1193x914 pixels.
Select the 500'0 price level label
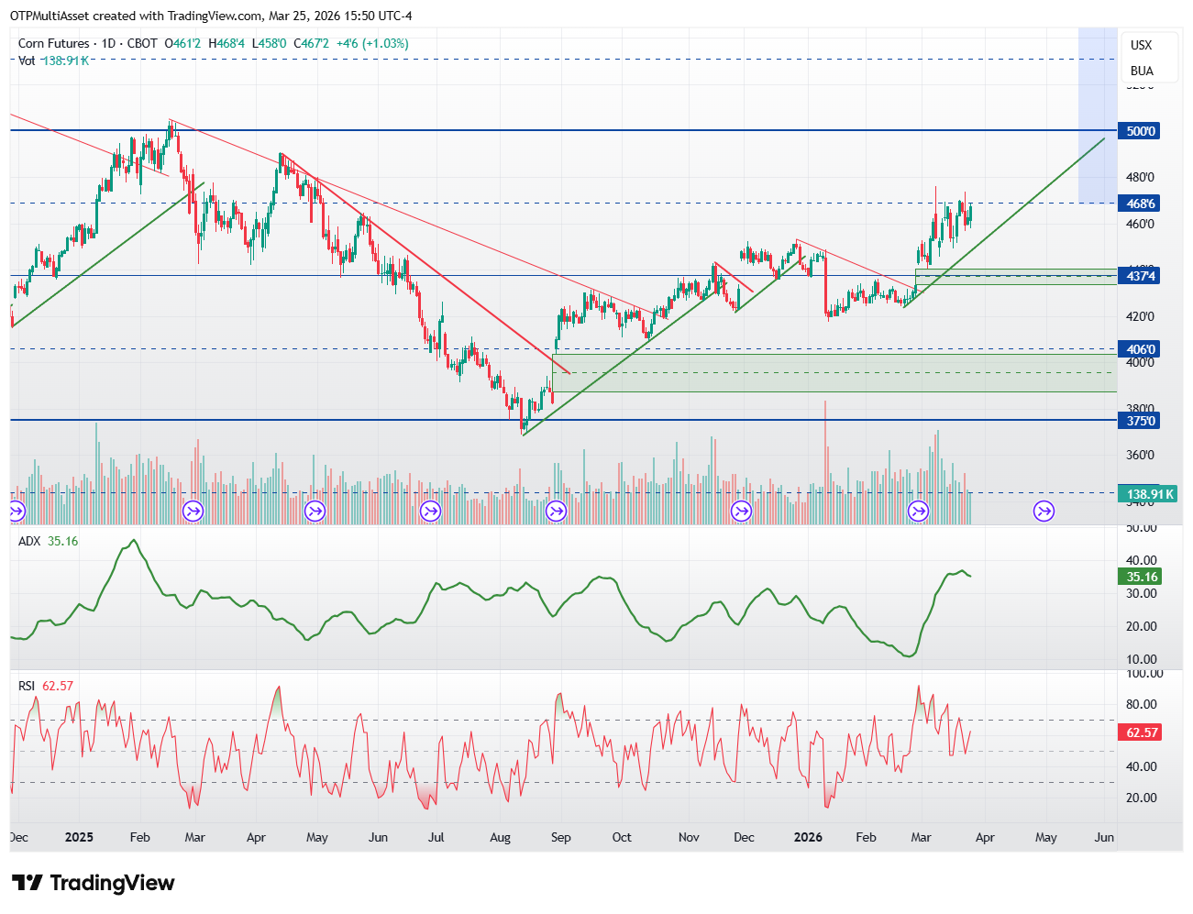click(1140, 131)
